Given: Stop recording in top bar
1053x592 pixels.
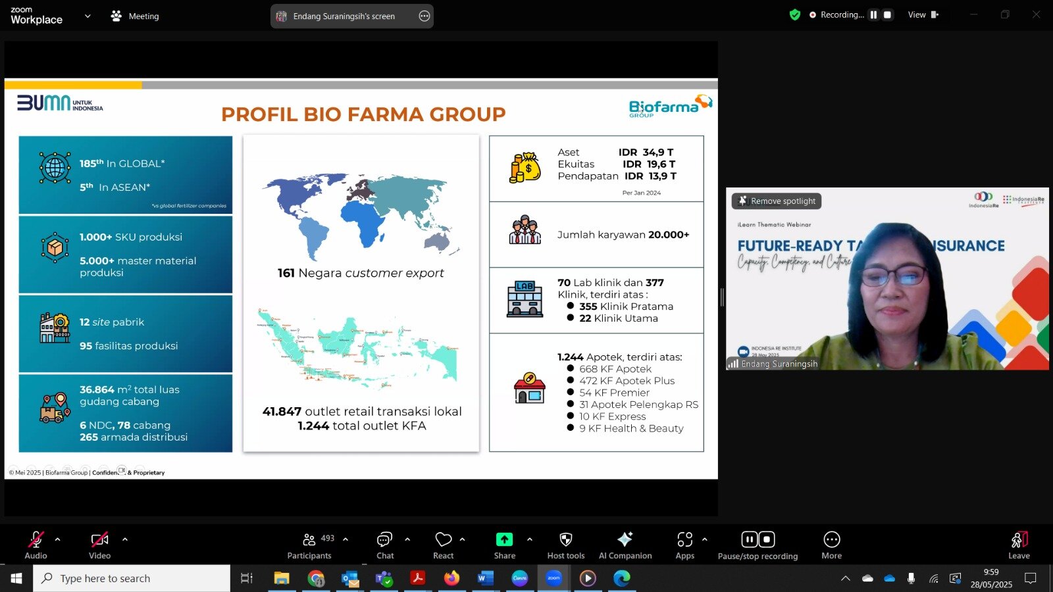Looking at the screenshot, I should click(887, 14).
